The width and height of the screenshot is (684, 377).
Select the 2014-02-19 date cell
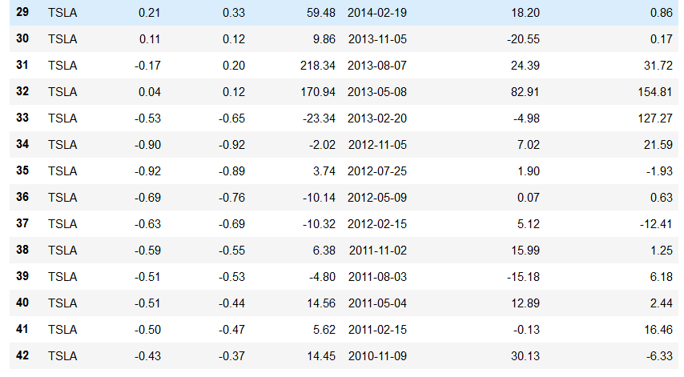pos(377,13)
